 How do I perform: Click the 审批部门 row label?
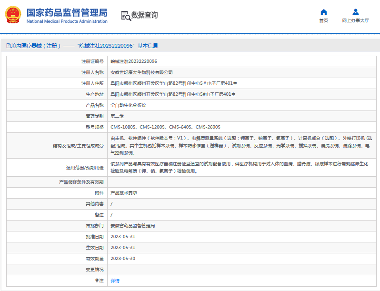pyautogui.click(x=94, y=226)
